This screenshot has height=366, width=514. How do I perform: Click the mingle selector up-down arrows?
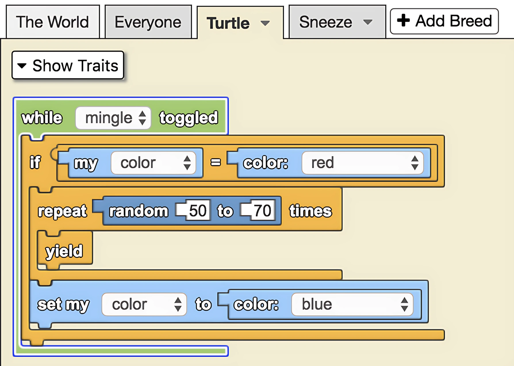[142, 118]
